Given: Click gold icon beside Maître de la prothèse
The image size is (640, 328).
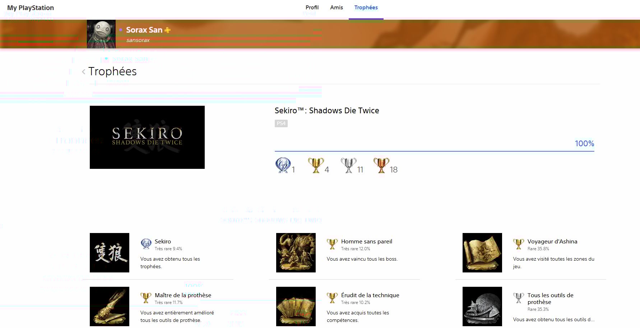Looking at the screenshot, I should pyautogui.click(x=146, y=298).
